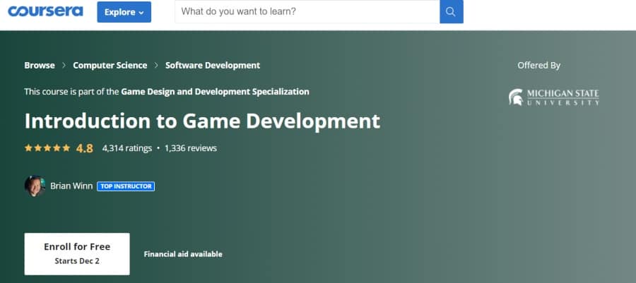Click the magnifying glass search button
636x283 pixels.
(452, 12)
